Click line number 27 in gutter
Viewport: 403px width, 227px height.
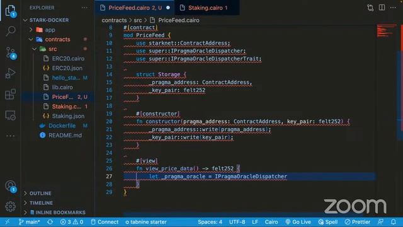tap(109, 177)
